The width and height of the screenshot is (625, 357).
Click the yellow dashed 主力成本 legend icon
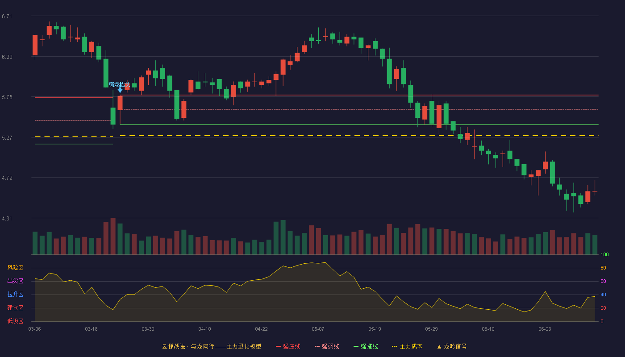point(395,347)
